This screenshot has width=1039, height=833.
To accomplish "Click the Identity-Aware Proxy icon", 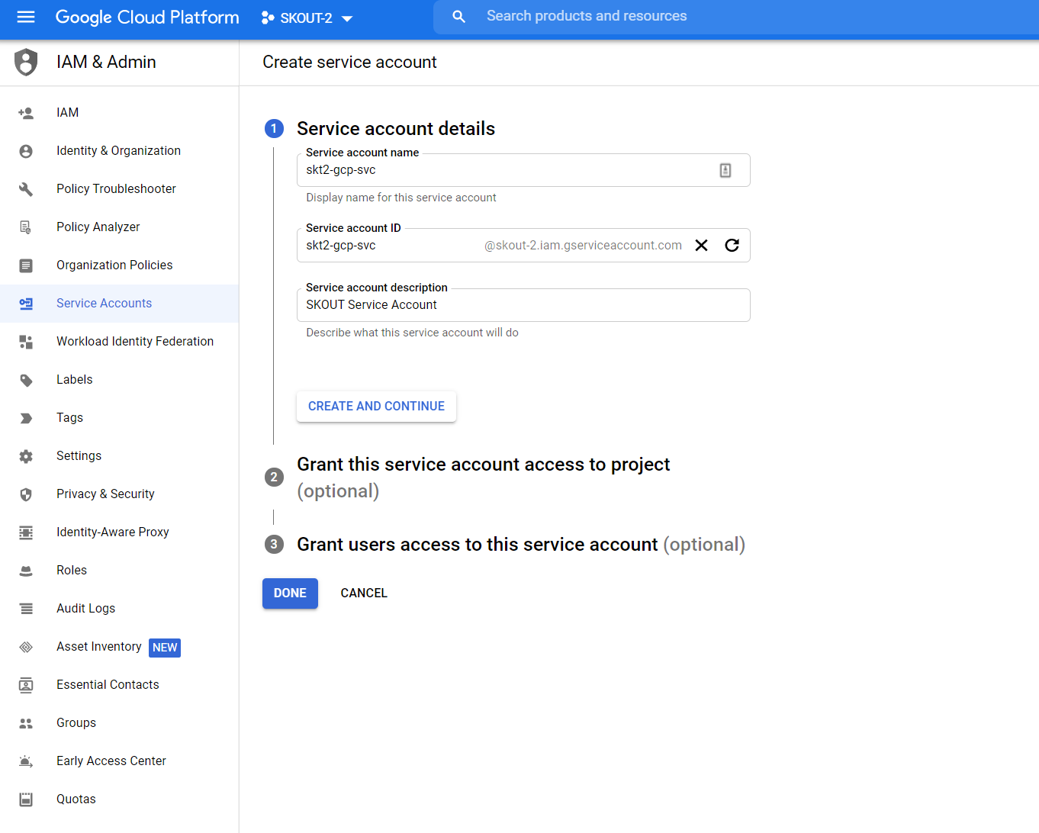I will pyautogui.click(x=26, y=532).
